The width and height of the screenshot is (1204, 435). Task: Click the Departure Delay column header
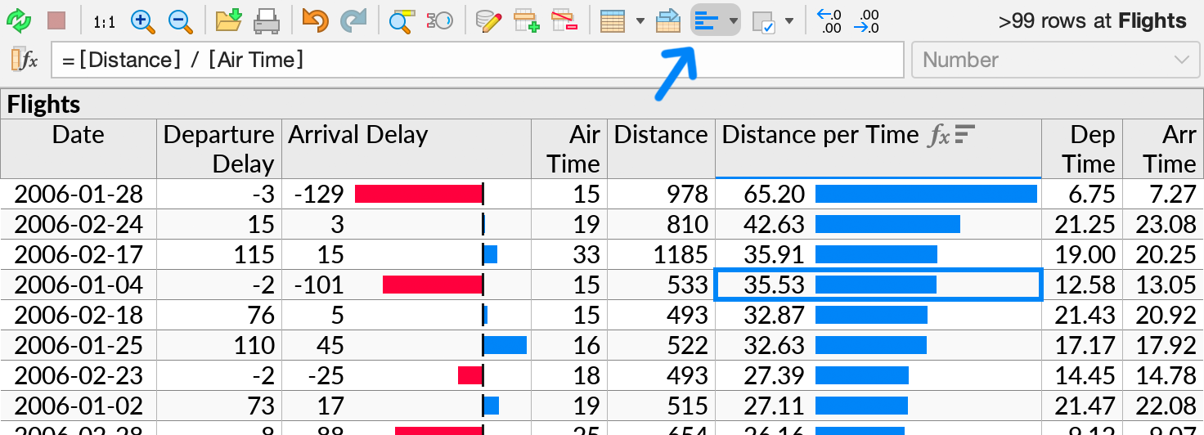click(219, 149)
